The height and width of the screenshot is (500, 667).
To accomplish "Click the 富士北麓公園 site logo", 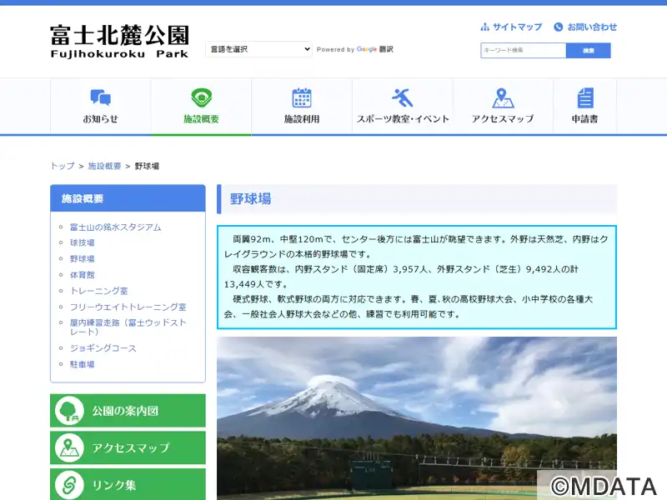I will coord(119,41).
